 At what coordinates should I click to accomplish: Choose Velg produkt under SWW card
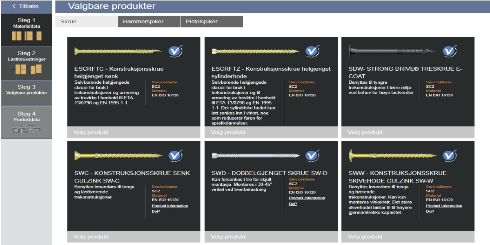pos(408,237)
